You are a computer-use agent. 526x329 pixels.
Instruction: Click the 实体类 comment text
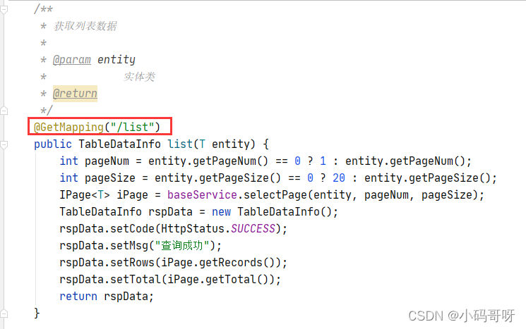click(x=139, y=77)
